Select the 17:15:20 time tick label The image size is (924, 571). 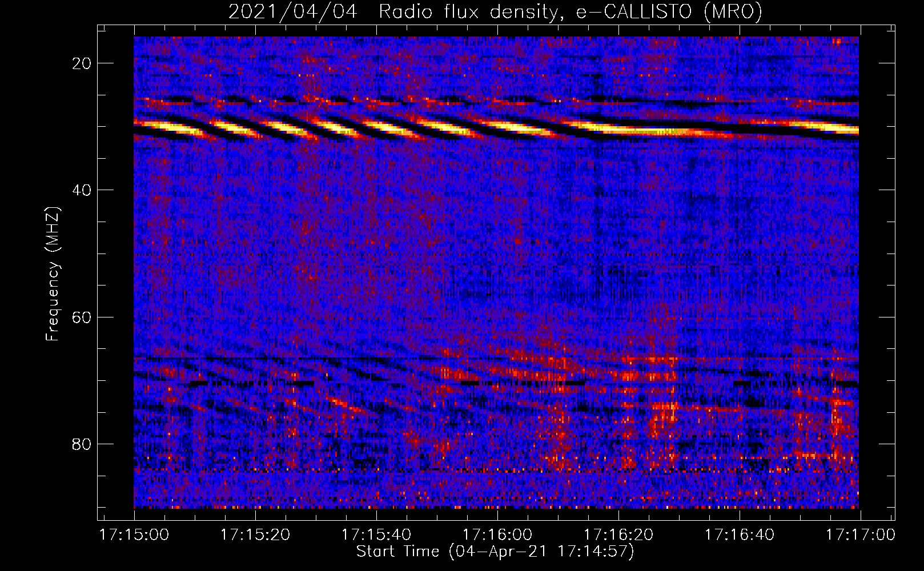tap(255, 535)
